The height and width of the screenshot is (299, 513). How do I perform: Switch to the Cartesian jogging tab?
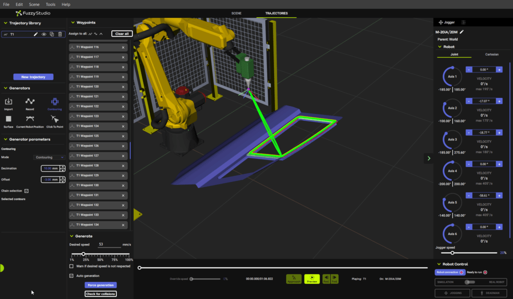pyautogui.click(x=492, y=55)
